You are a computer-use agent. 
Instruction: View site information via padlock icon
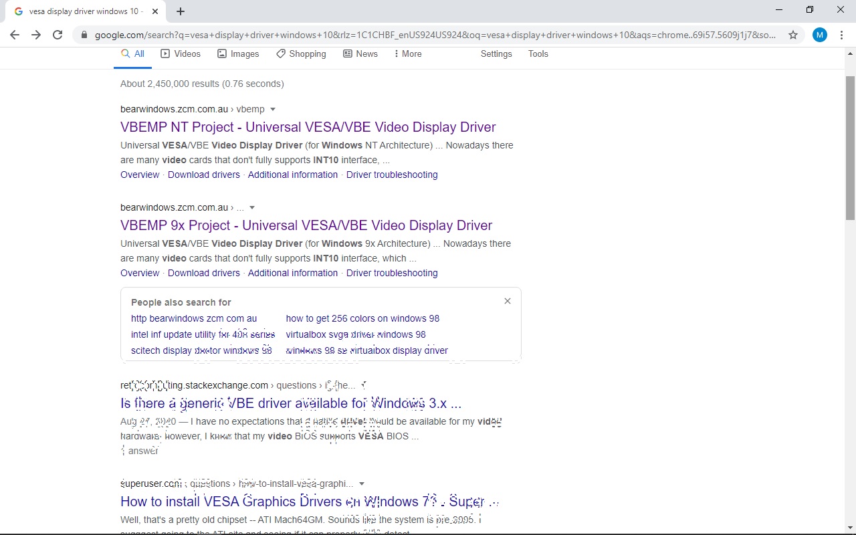point(84,35)
